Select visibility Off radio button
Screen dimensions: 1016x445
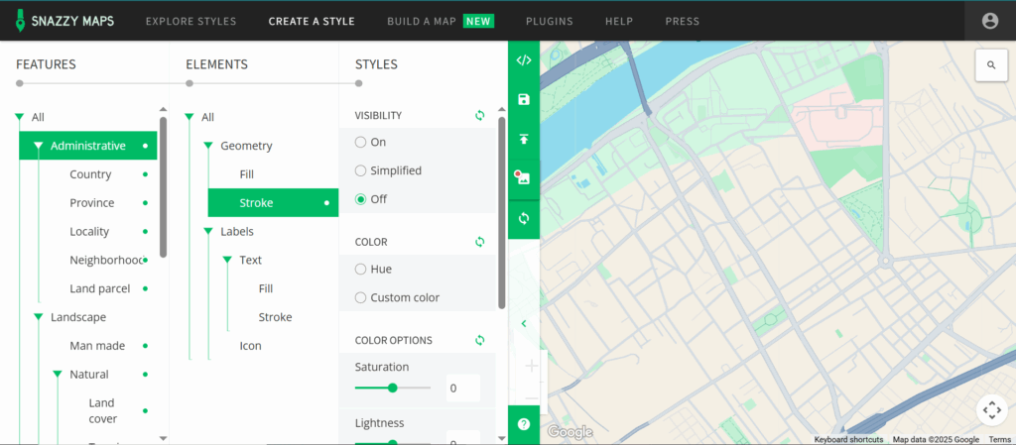point(361,199)
